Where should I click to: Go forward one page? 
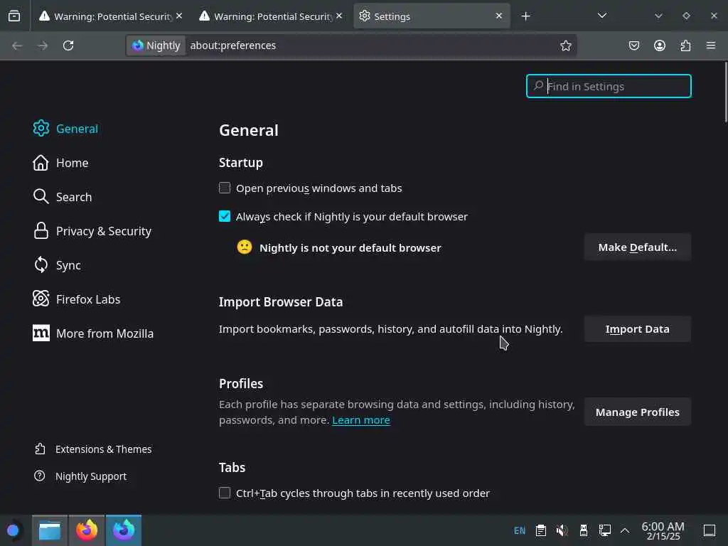(43, 45)
